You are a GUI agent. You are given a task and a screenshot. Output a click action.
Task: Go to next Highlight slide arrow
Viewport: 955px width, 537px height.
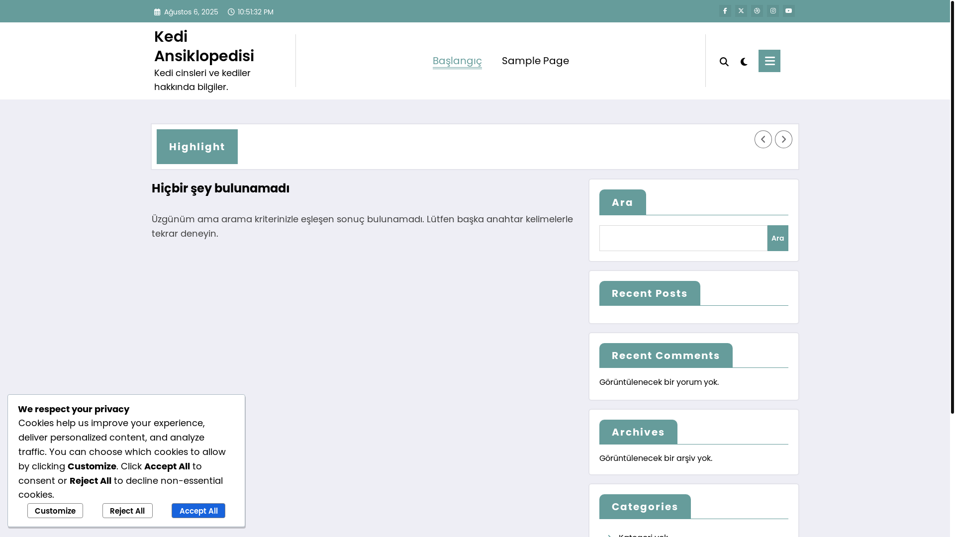click(783, 139)
